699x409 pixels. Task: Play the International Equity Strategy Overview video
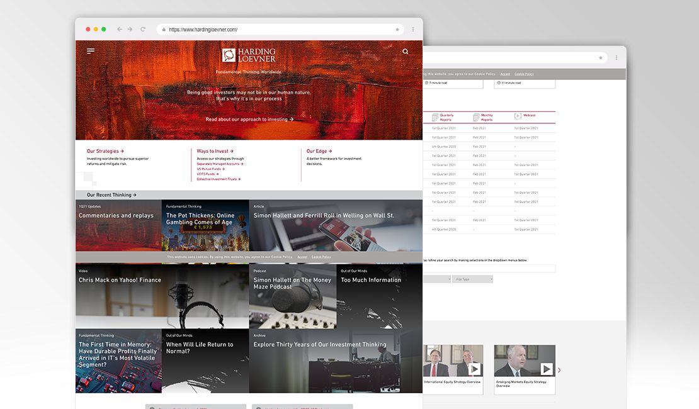pyautogui.click(x=474, y=369)
